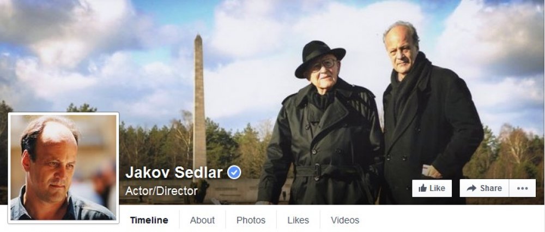This screenshot has width=545, height=232.
Task: Click the blue verified badge checkmark
Action: 234,172
